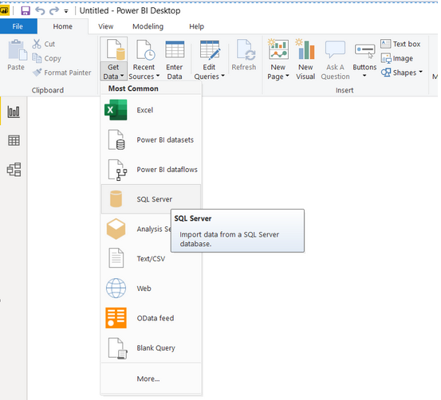Switch to the Home ribbon tab
This screenshot has height=400, width=441.
63,26
